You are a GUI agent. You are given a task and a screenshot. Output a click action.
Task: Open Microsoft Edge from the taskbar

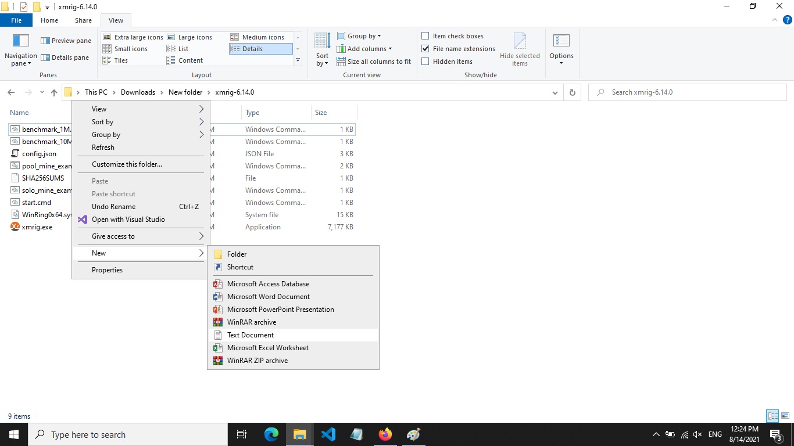[x=271, y=434]
